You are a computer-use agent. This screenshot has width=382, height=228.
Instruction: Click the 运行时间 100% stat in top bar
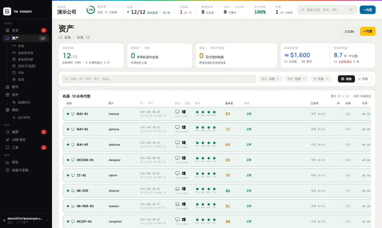[260, 10]
